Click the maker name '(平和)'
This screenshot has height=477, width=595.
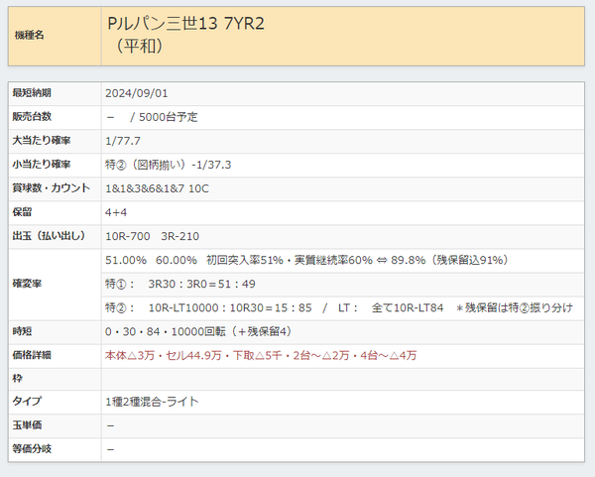(140, 47)
